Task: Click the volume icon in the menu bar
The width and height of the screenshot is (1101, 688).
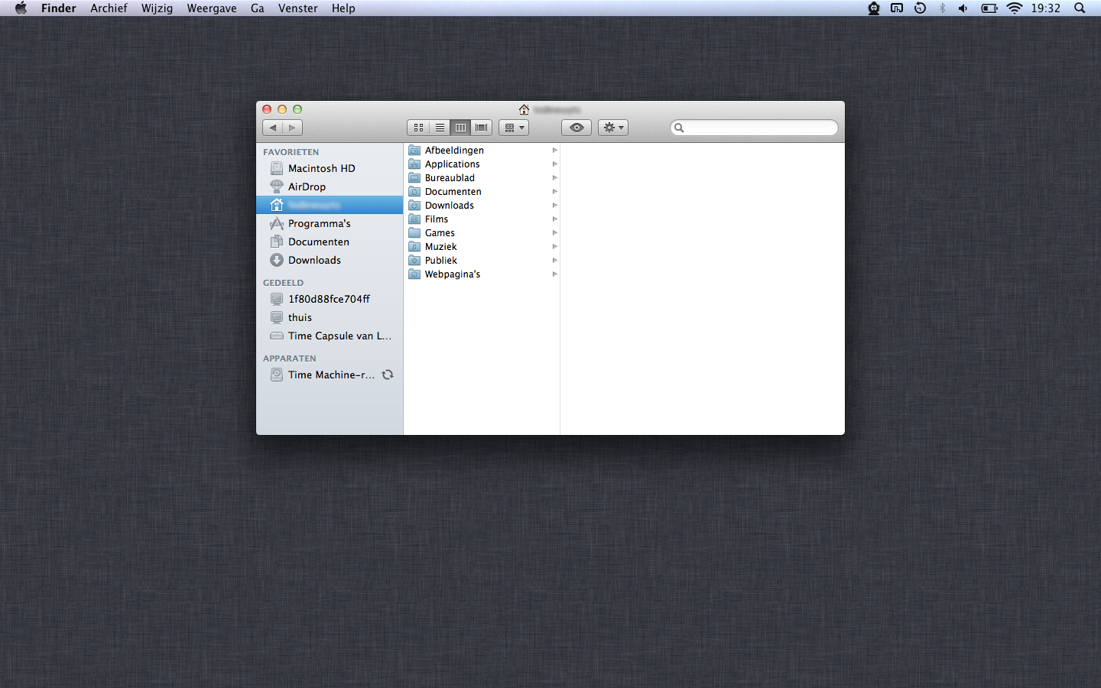Action: (x=963, y=8)
